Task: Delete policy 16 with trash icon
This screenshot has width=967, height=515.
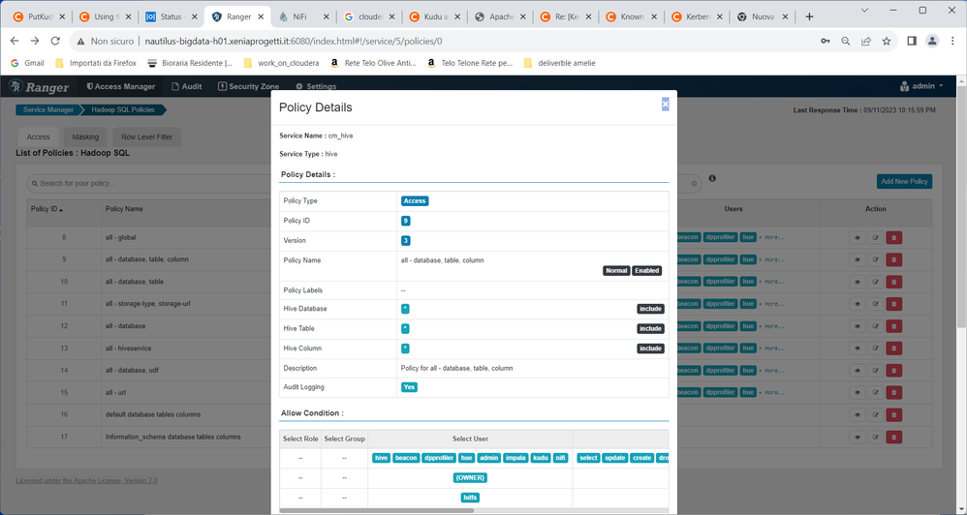Action: [x=894, y=415]
